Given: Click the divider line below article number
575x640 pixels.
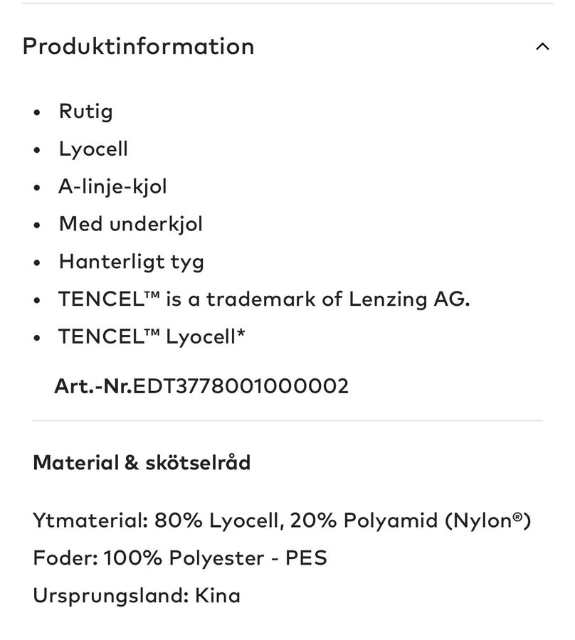Looking at the screenshot, I should click(x=287, y=420).
